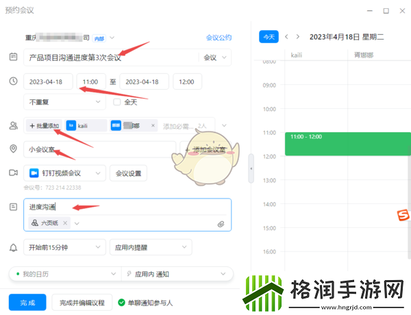
Task: Click the green 11:00 - 12:00 event block
Action: [x=348, y=144]
